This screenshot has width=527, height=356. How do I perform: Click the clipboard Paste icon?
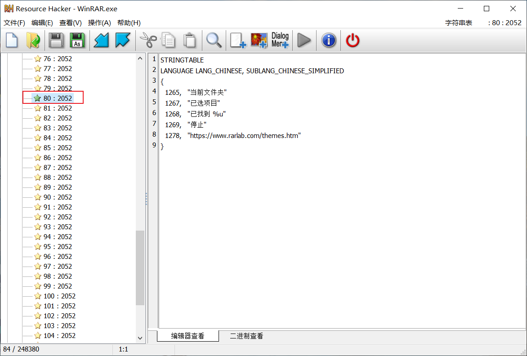190,40
